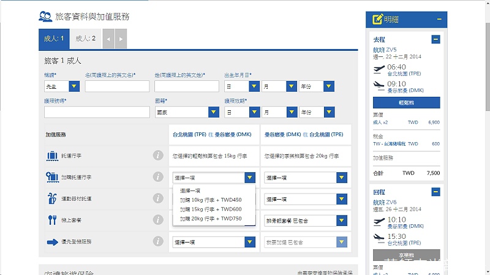Open passport expiry month dropdown
Viewport: 490px width, 275px height.
(280, 112)
